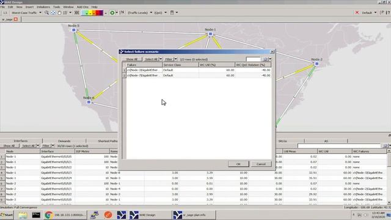Click Filter button in the dialog

[169, 59]
